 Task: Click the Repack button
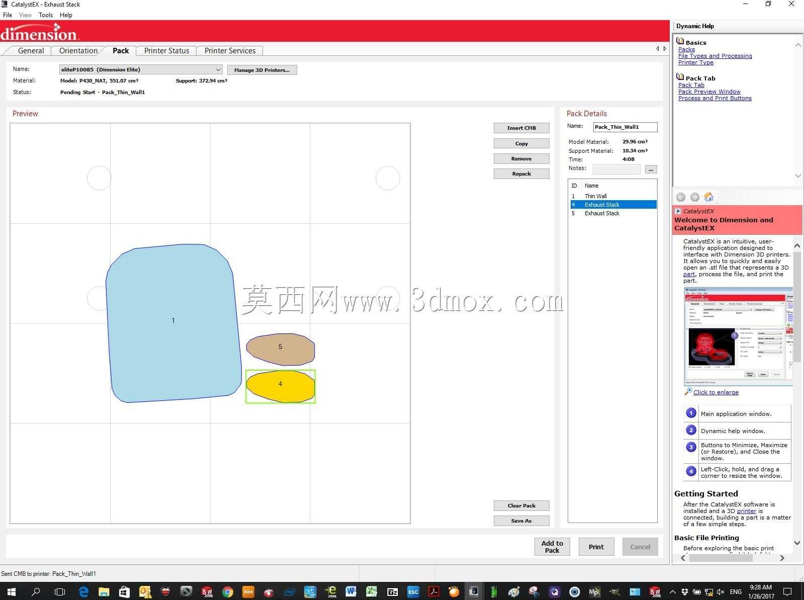tap(521, 174)
